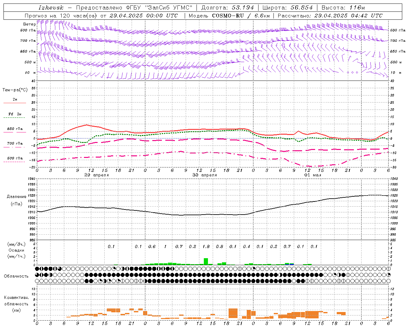The image size is (407, 326).
Task: Click the (мм/3ч.) precipitation unit label
Action: (x=17, y=244)
